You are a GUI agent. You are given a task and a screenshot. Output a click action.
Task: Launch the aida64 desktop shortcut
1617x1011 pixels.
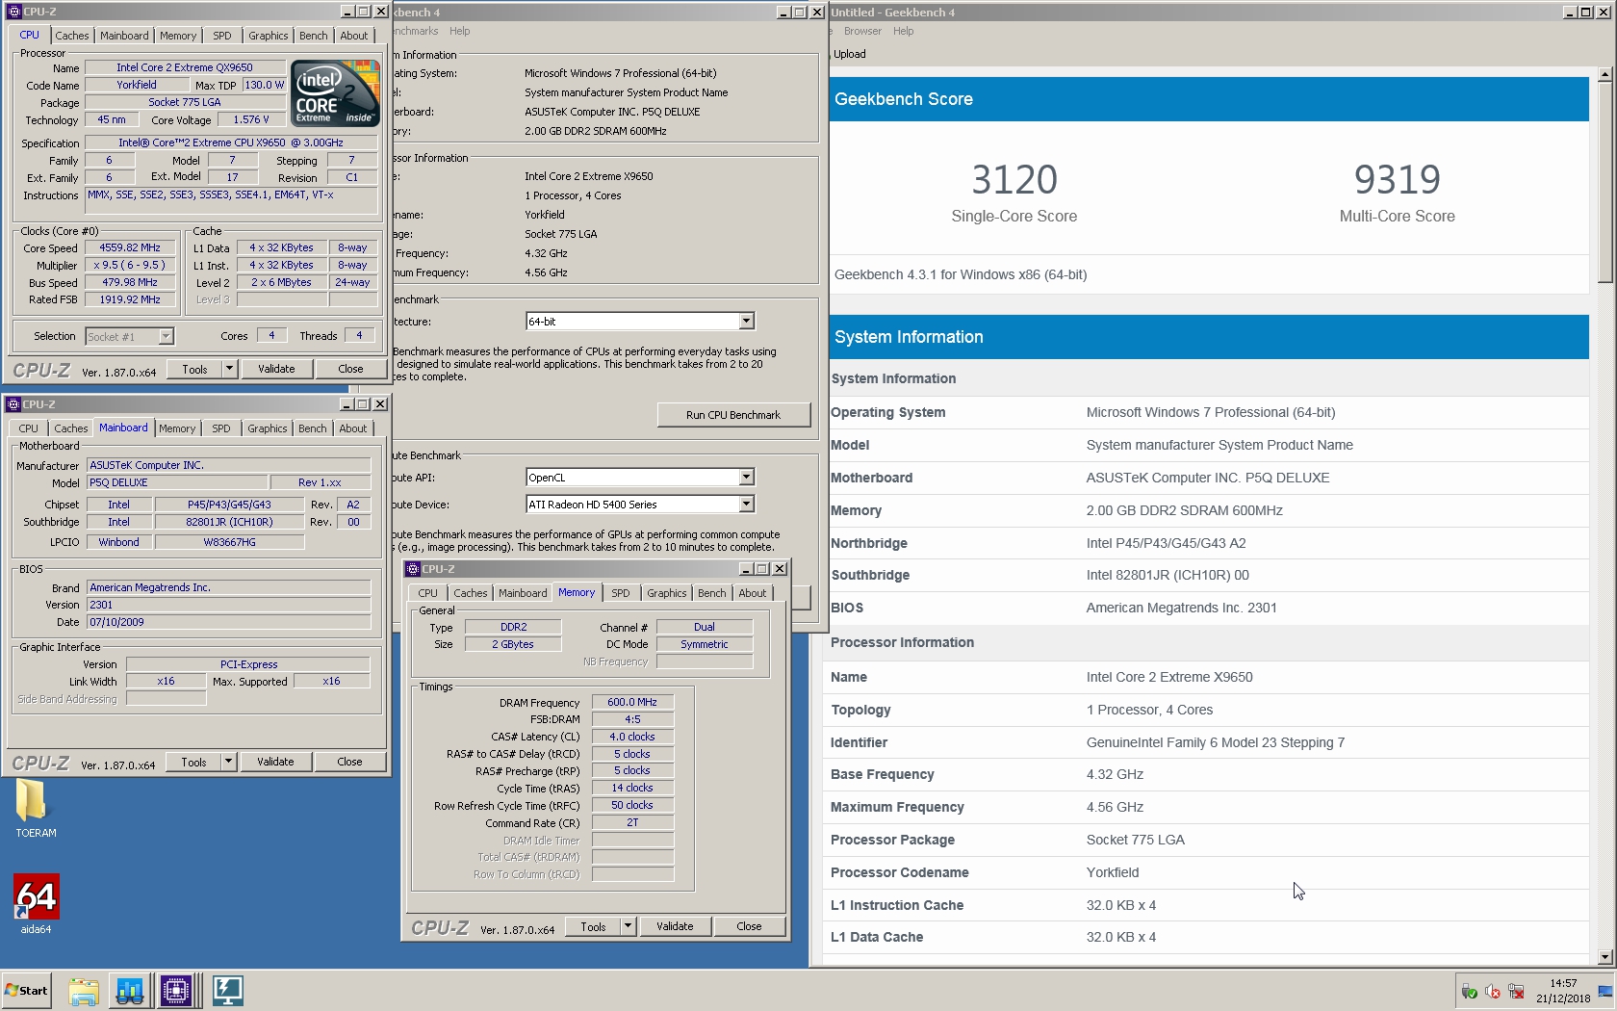click(36, 903)
